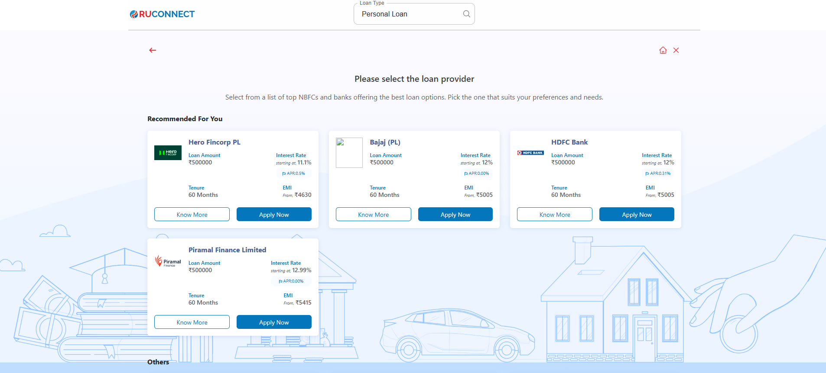The height and width of the screenshot is (373, 826).
Task: Click APR flag badge on HDFC Bank card
Action: [x=658, y=174]
